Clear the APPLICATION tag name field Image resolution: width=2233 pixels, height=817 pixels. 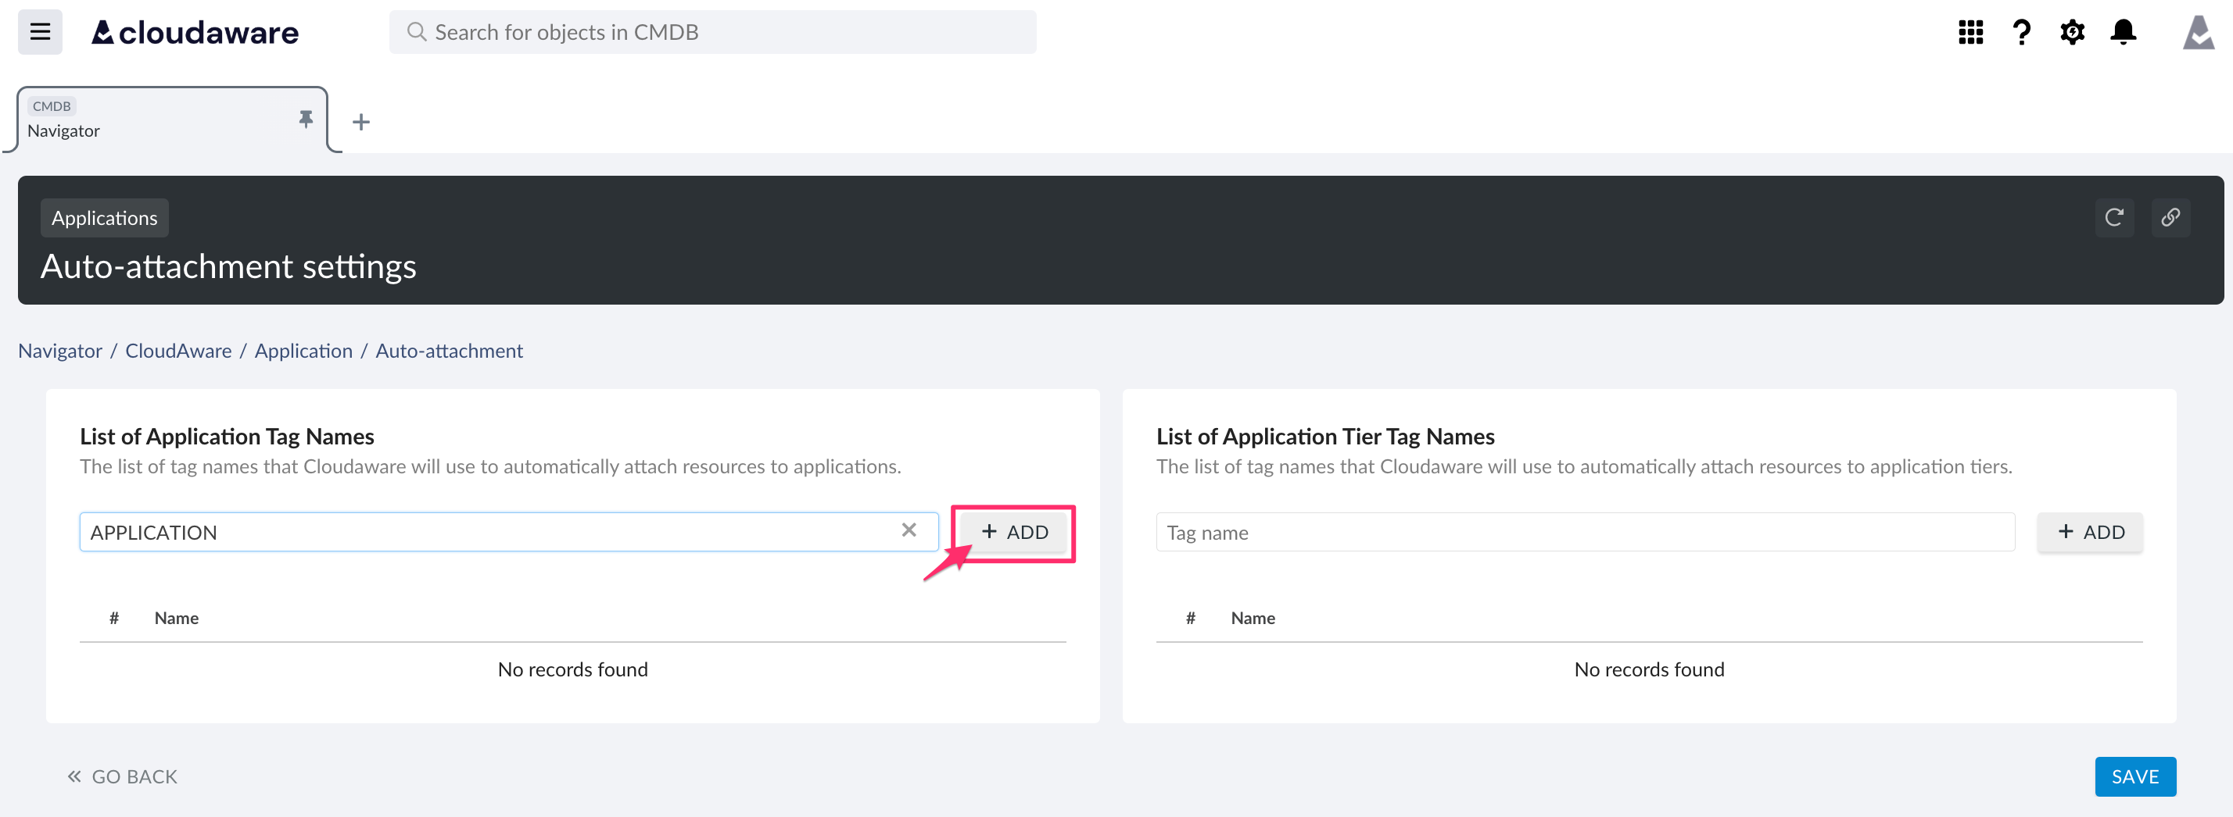909,530
